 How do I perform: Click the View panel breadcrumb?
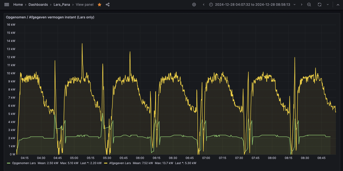click(x=84, y=5)
